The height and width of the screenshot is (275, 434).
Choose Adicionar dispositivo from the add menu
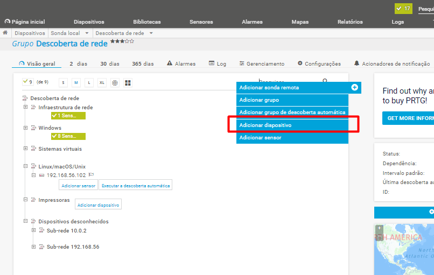tap(292, 125)
